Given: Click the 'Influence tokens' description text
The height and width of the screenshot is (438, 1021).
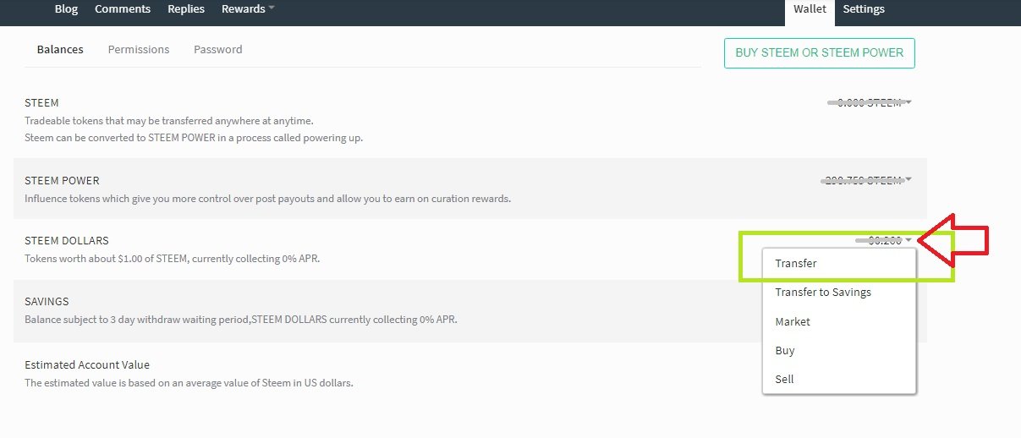Looking at the screenshot, I should click(267, 199).
